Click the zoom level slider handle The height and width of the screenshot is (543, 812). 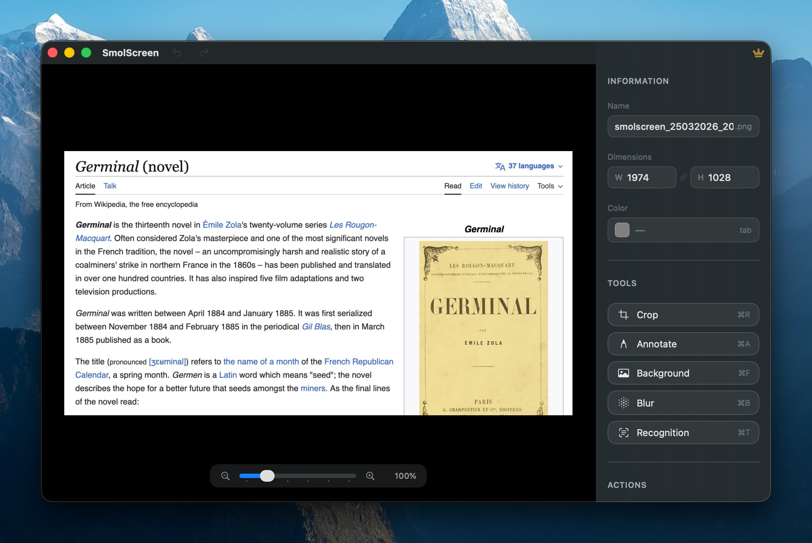point(267,476)
